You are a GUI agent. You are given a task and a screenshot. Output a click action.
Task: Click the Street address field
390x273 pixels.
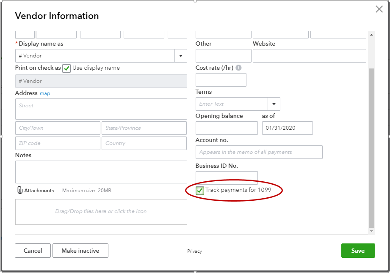[101, 109]
